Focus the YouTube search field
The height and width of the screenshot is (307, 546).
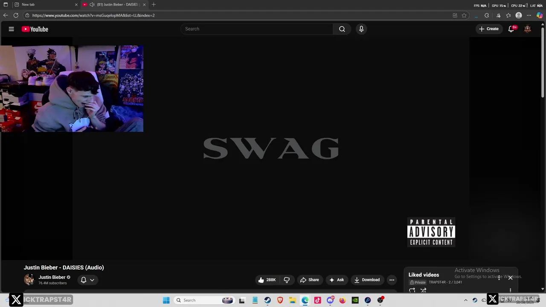click(x=257, y=29)
